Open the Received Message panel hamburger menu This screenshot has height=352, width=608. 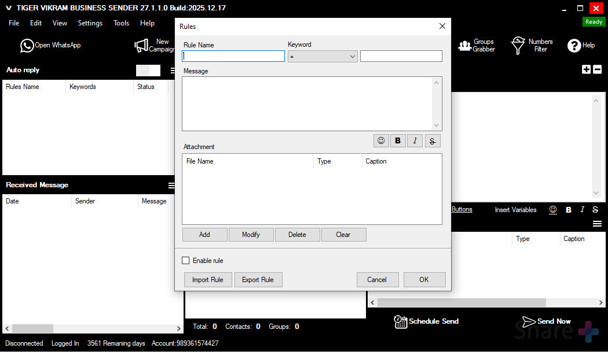171,186
